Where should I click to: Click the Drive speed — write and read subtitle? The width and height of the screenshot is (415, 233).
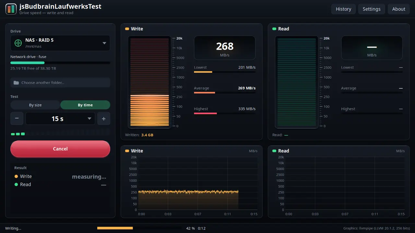click(x=46, y=13)
